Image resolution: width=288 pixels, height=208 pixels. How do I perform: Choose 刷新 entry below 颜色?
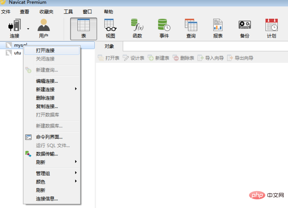pos(52,190)
